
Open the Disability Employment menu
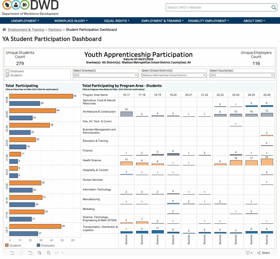pyautogui.click(x=208, y=21)
